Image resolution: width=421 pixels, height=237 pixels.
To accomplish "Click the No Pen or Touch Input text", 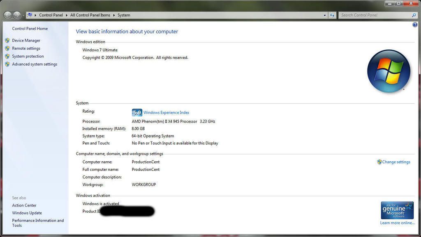I will 175,143.
